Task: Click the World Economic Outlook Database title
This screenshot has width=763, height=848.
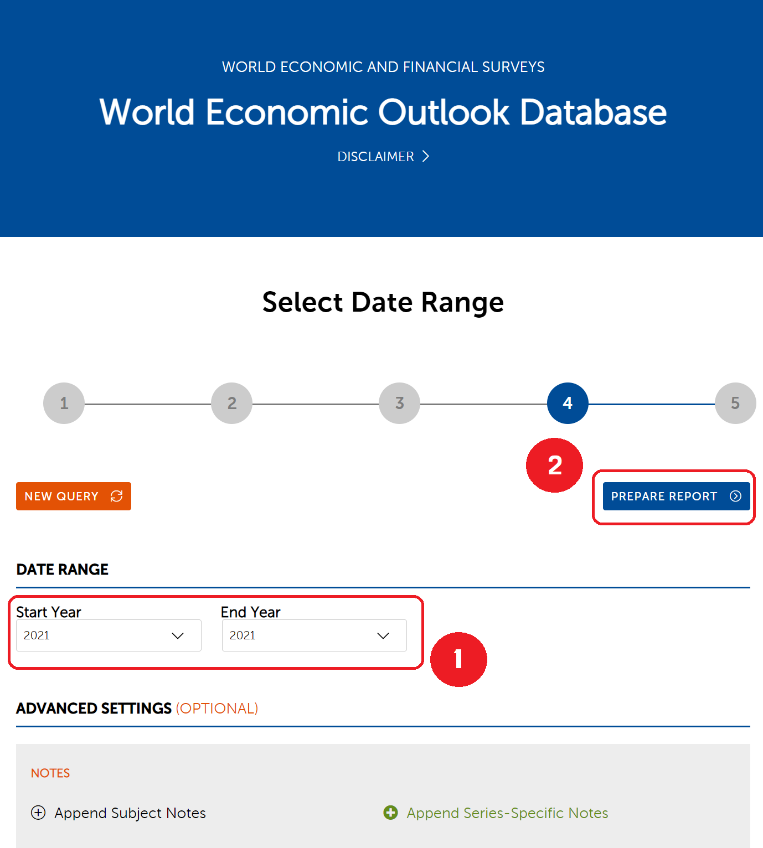Action: pos(383,112)
